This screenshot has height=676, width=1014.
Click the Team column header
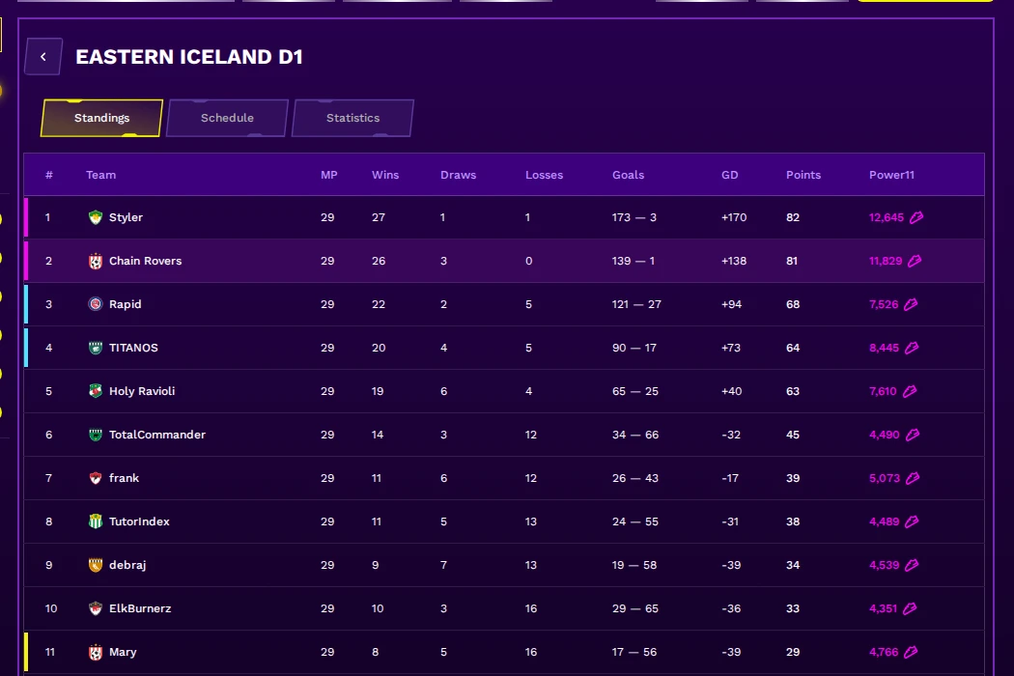click(100, 175)
